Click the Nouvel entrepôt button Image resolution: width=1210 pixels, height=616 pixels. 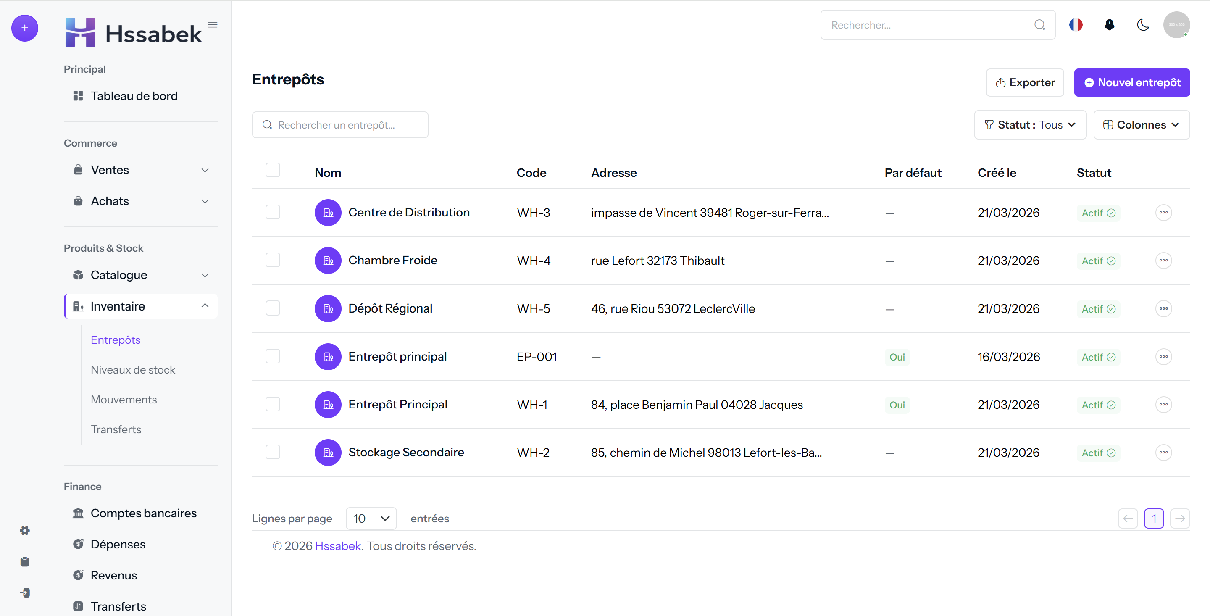tap(1131, 83)
